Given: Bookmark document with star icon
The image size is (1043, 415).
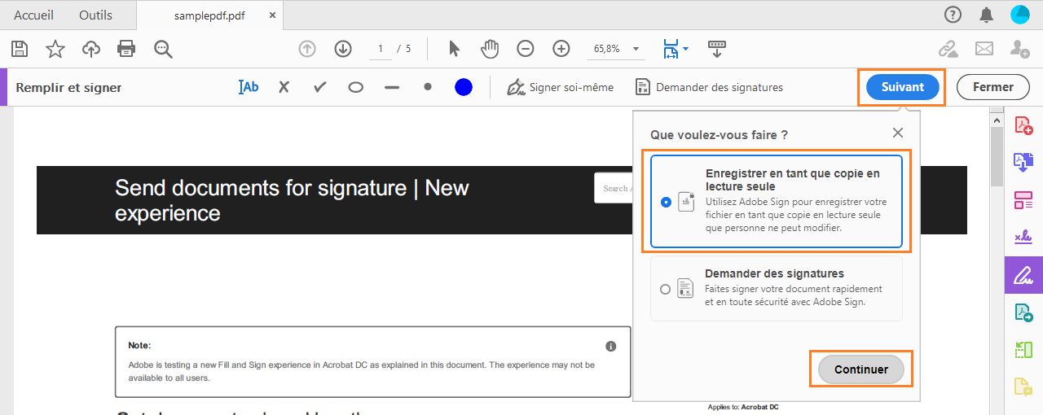Looking at the screenshot, I should [x=55, y=49].
